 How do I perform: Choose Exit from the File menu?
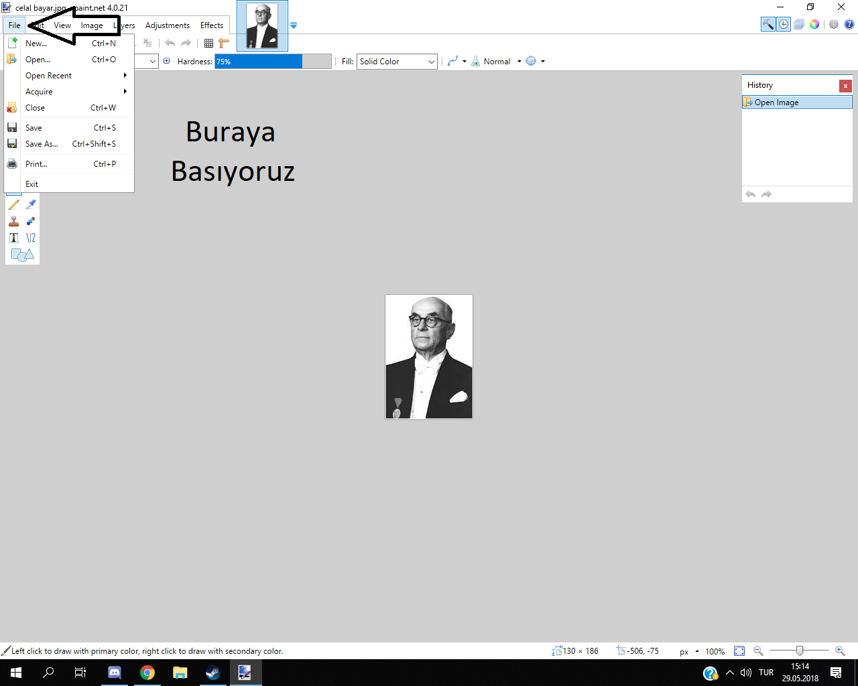coord(69,184)
